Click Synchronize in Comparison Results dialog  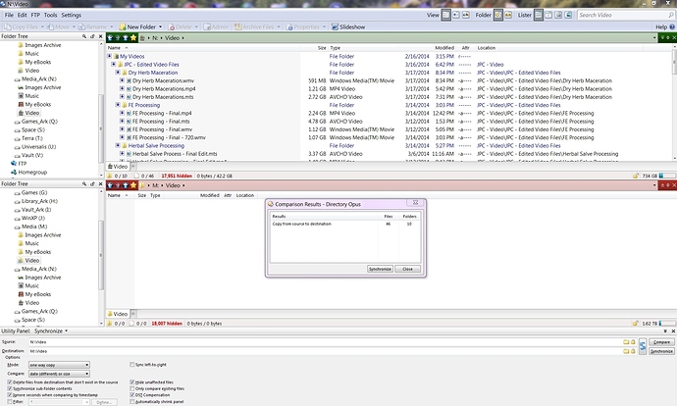click(x=380, y=269)
